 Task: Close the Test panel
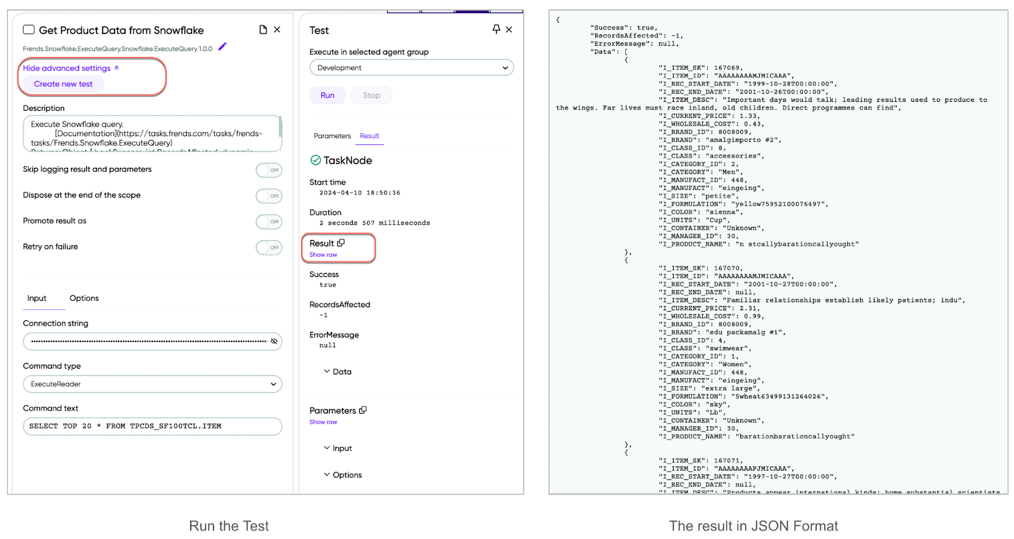[x=509, y=30]
